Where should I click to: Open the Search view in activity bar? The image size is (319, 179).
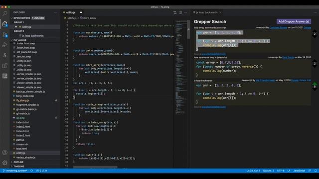pyautogui.click(x=5, y=13)
